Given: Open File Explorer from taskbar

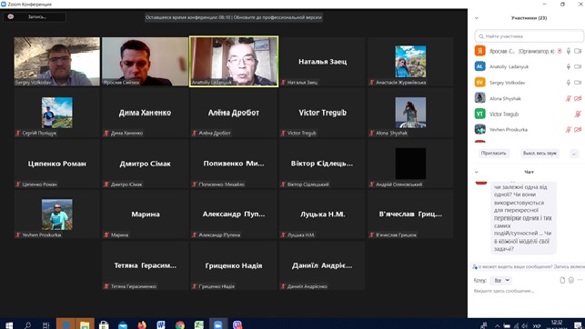Looking at the screenshot, I should (x=85, y=324).
